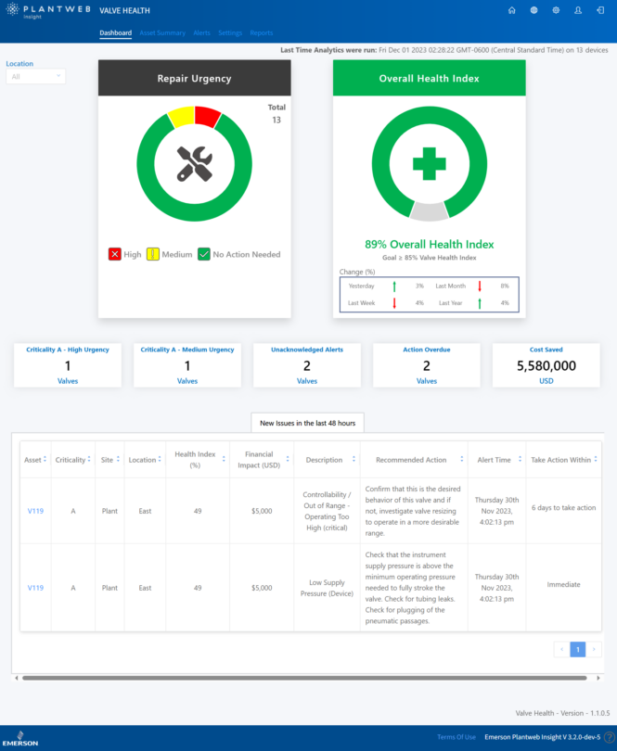Open the Action Overdue card
This screenshot has width=617, height=751.
[x=427, y=365]
